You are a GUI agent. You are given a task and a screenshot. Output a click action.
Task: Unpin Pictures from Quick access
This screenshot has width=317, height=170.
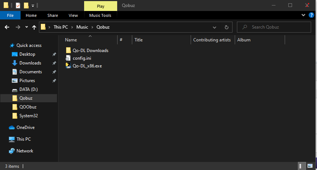click(x=54, y=81)
